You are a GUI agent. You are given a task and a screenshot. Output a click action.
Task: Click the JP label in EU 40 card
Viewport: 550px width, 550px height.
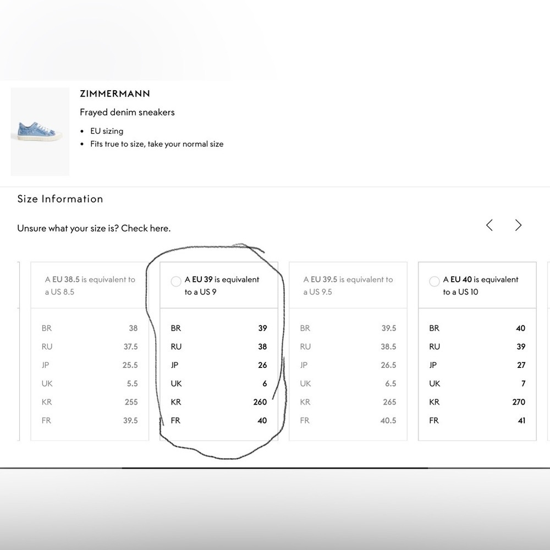[433, 365]
